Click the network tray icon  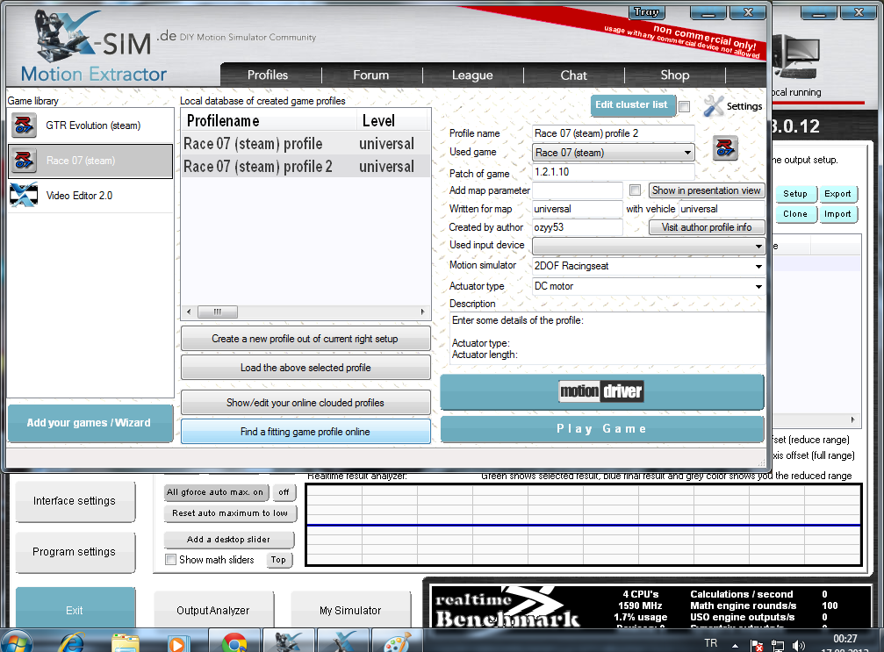click(778, 645)
